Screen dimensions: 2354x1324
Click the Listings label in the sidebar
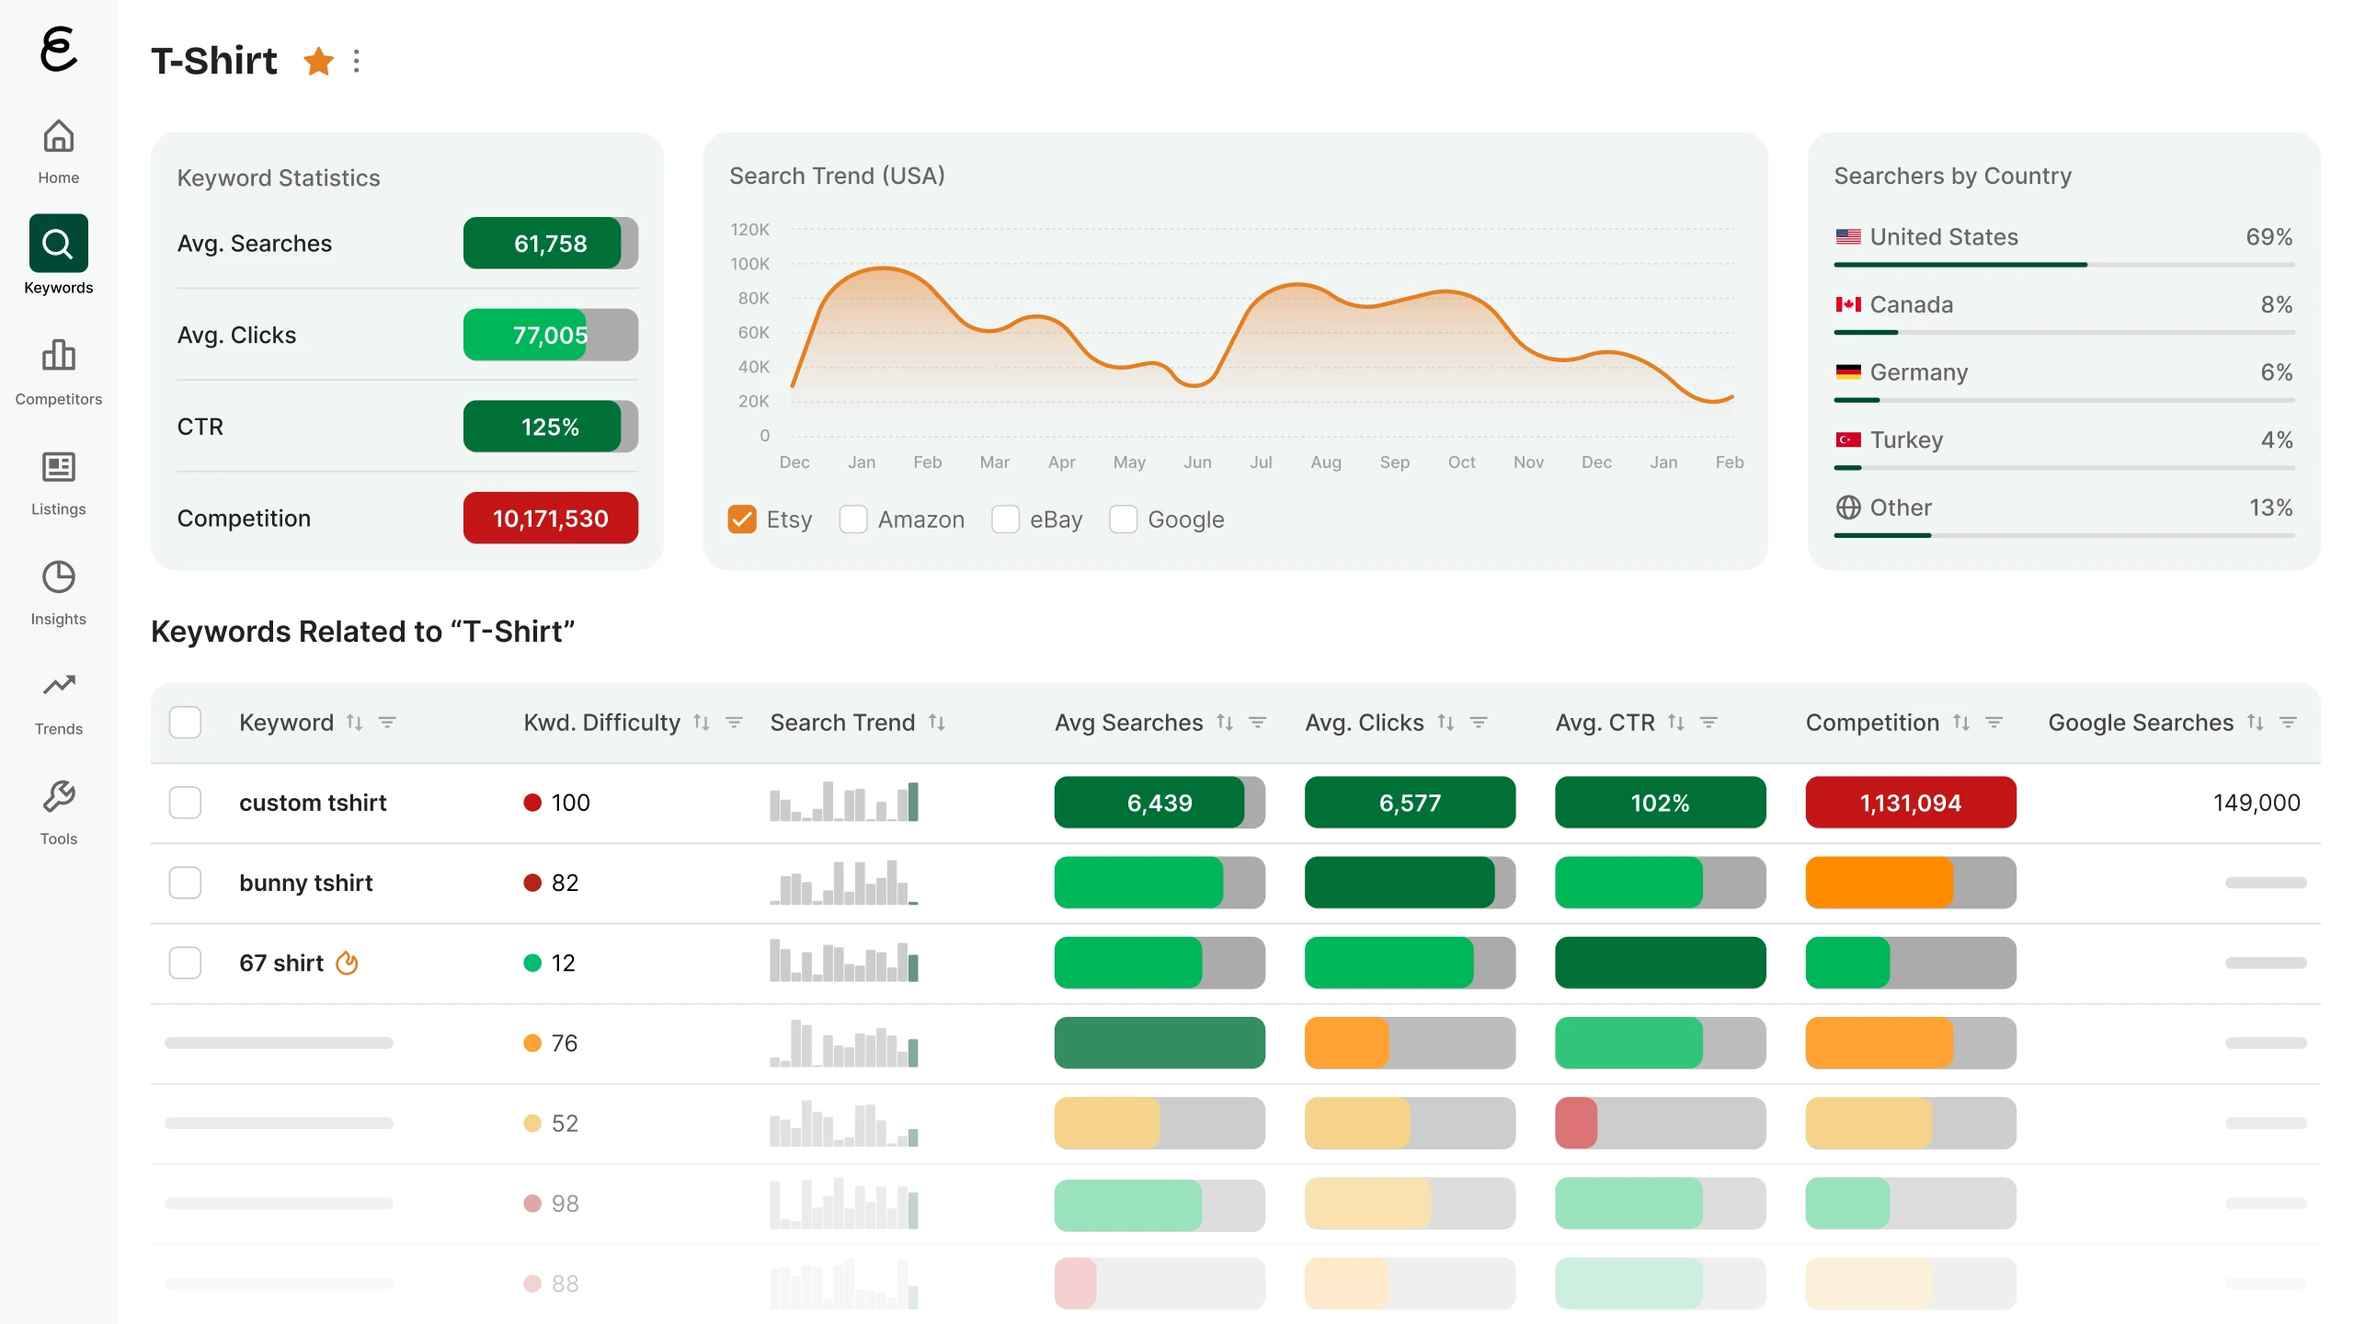pyautogui.click(x=59, y=509)
